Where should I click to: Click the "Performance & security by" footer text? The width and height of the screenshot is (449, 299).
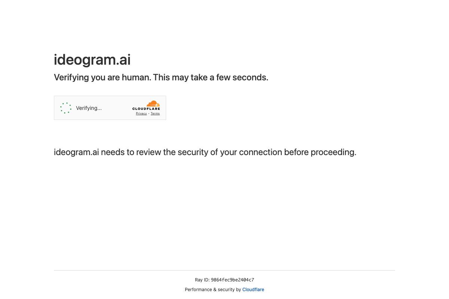tap(213, 290)
